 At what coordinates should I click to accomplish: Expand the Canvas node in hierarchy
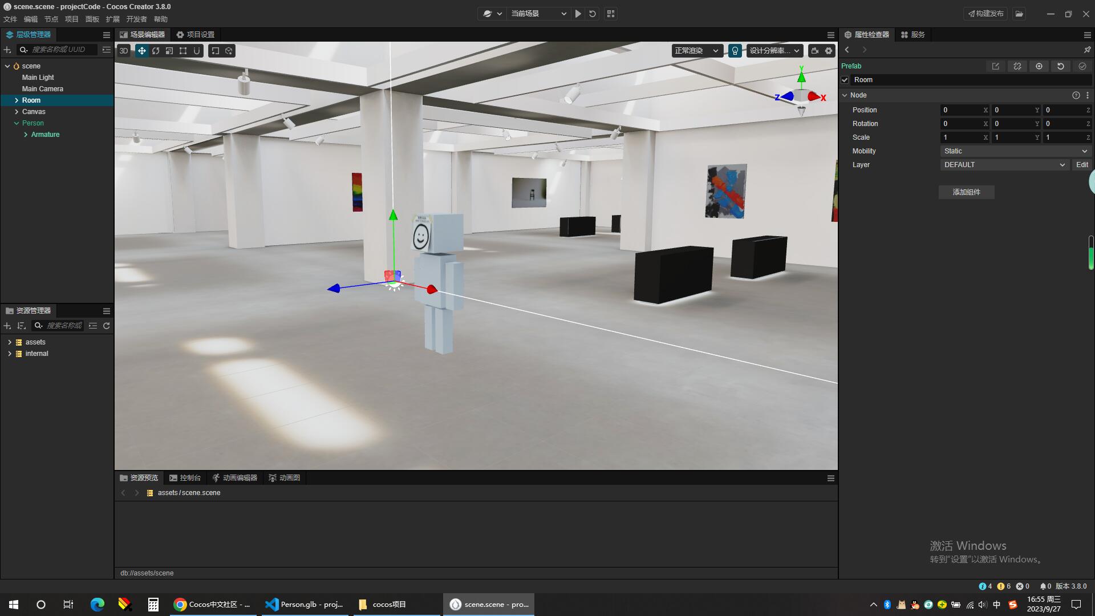(x=17, y=112)
